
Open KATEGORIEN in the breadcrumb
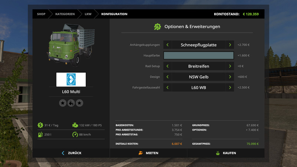pos(65,14)
